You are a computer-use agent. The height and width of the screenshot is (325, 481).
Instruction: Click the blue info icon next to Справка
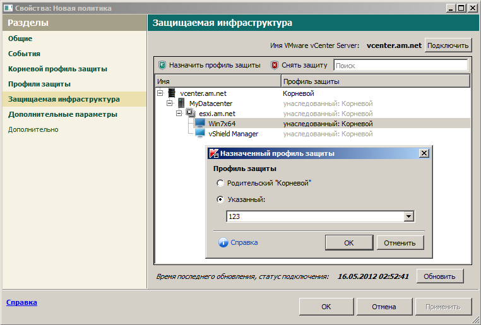point(223,242)
